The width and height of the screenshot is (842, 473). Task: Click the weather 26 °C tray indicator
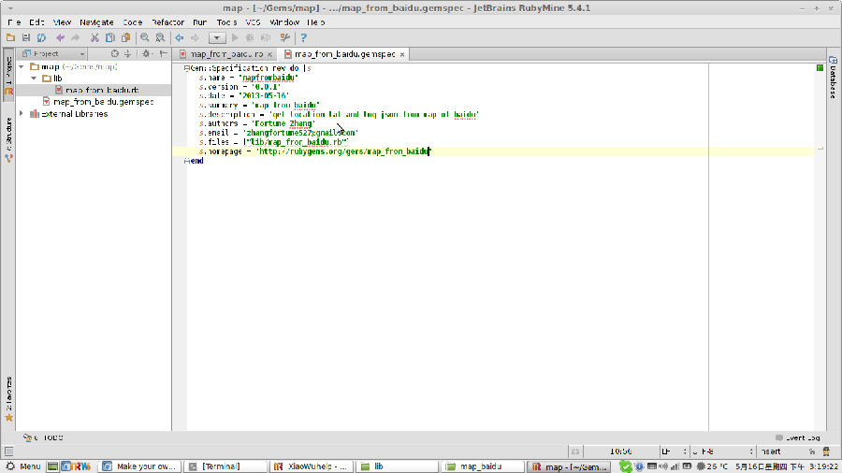click(x=712, y=466)
